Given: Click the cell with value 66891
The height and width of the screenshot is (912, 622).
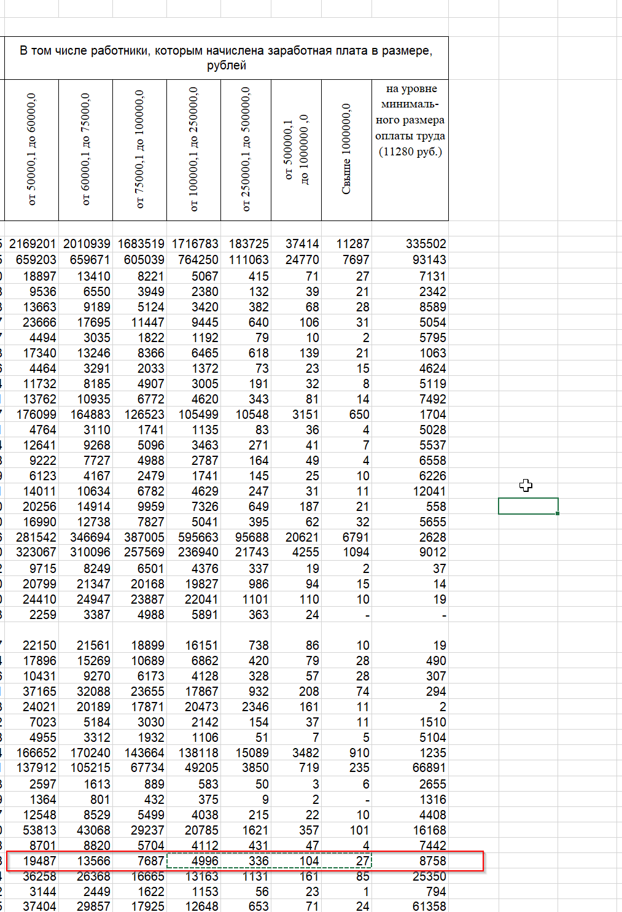Looking at the screenshot, I should point(410,768).
